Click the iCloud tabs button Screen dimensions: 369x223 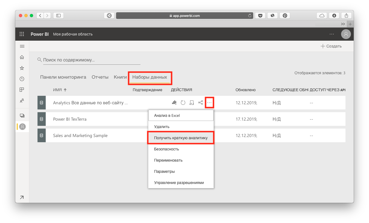pyautogui.click(x=322, y=16)
